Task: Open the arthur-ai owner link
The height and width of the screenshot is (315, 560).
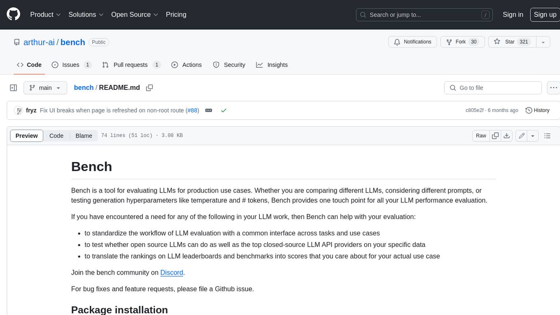Action: pyautogui.click(x=39, y=42)
